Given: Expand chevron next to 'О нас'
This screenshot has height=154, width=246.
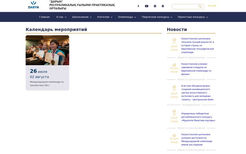Looking at the screenshot, I should tap(66, 17).
